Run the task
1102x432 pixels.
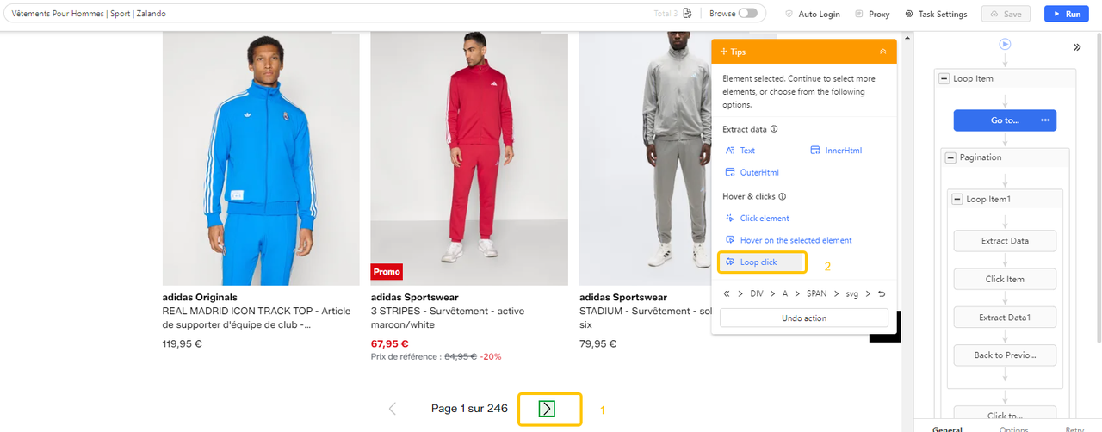pyautogui.click(x=1066, y=14)
